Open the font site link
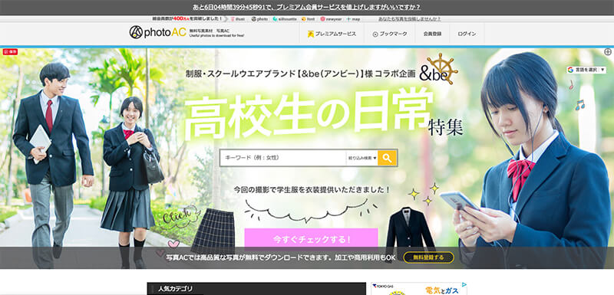Screen dimensions: 614x295 (309, 18)
